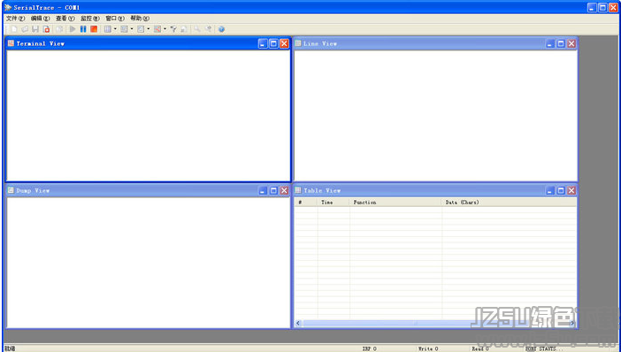Open the 文件 (File) menu
Image resolution: width=621 pixels, height=352 pixels.
click(15, 19)
